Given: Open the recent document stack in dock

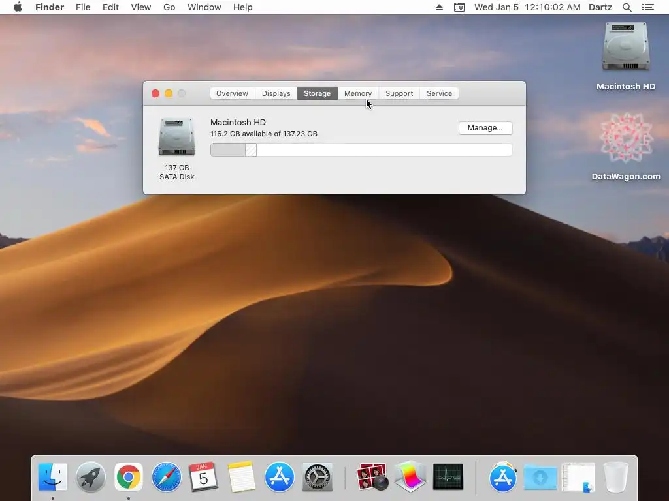Looking at the screenshot, I should click(x=579, y=477).
